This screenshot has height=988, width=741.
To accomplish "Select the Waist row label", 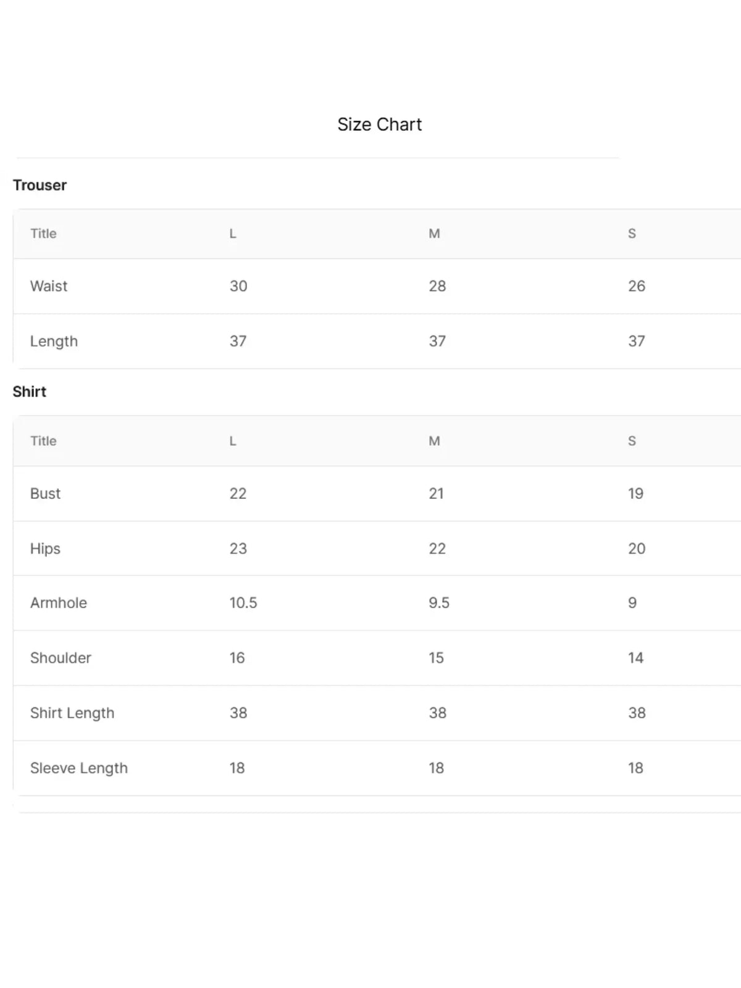I will coord(49,286).
